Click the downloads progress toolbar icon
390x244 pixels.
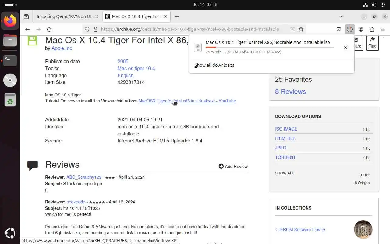(x=350, y=29)
